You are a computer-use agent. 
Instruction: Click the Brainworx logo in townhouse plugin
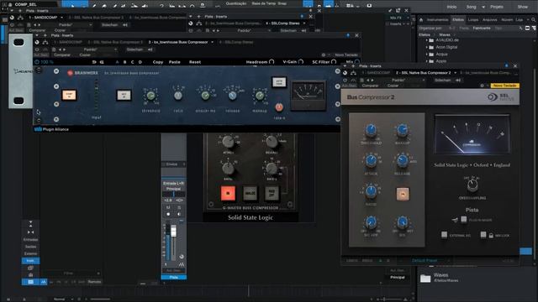click(x=82, y=73)
